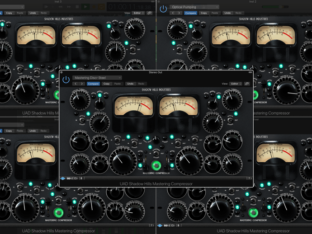Click right Discrete Recover knob in Stereo Out

213,164
